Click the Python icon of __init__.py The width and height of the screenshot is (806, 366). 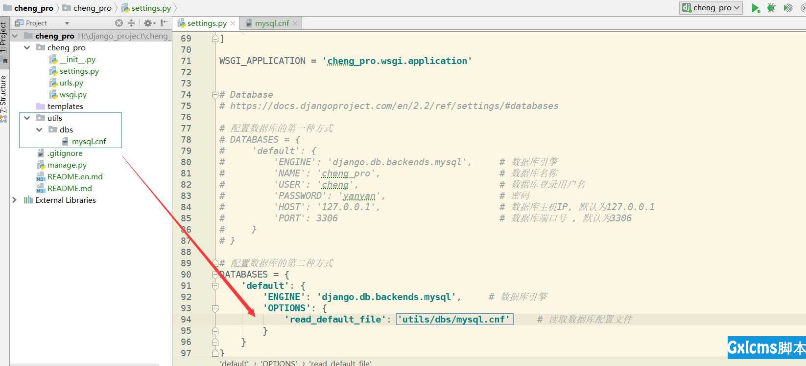(53, 60)
